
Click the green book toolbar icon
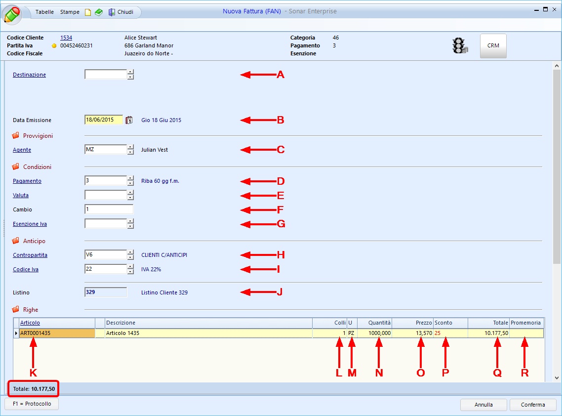pos(99,12)
